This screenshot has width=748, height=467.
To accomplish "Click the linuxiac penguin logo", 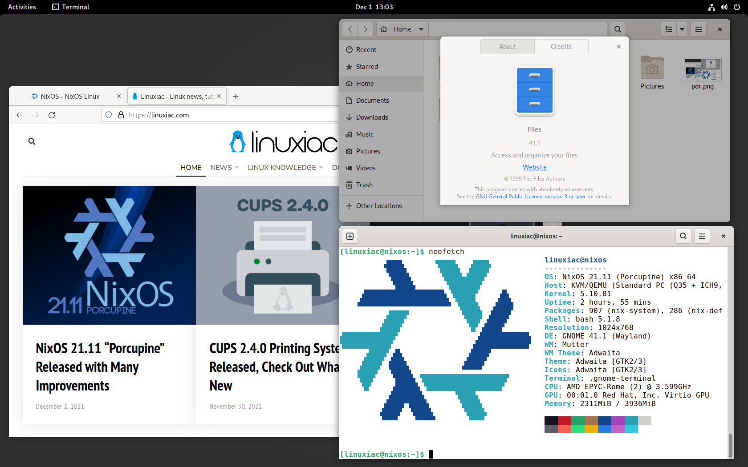I will click(x=238, y=142).
